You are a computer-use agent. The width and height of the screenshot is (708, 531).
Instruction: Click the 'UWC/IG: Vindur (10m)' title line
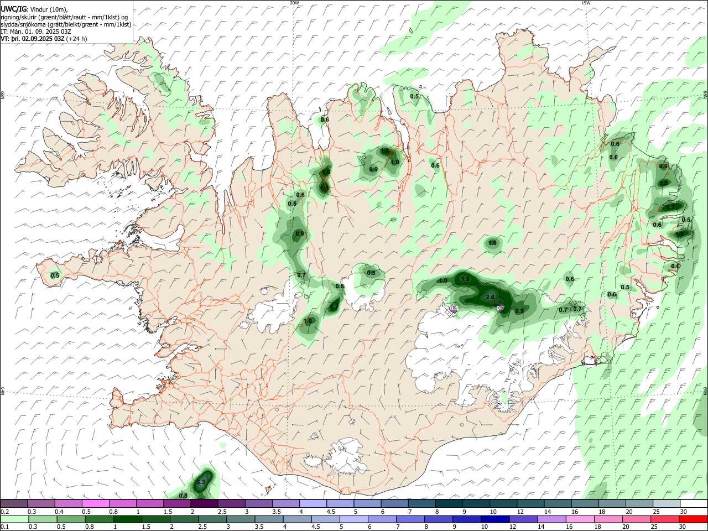(x=34, y=9)
